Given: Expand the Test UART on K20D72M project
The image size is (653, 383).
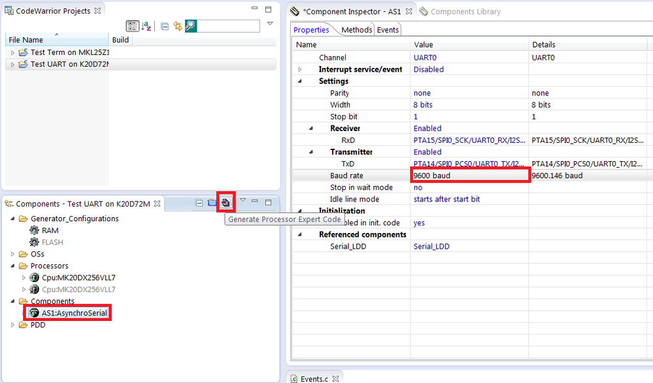Looking at the screenshot, I should [12, 65].
